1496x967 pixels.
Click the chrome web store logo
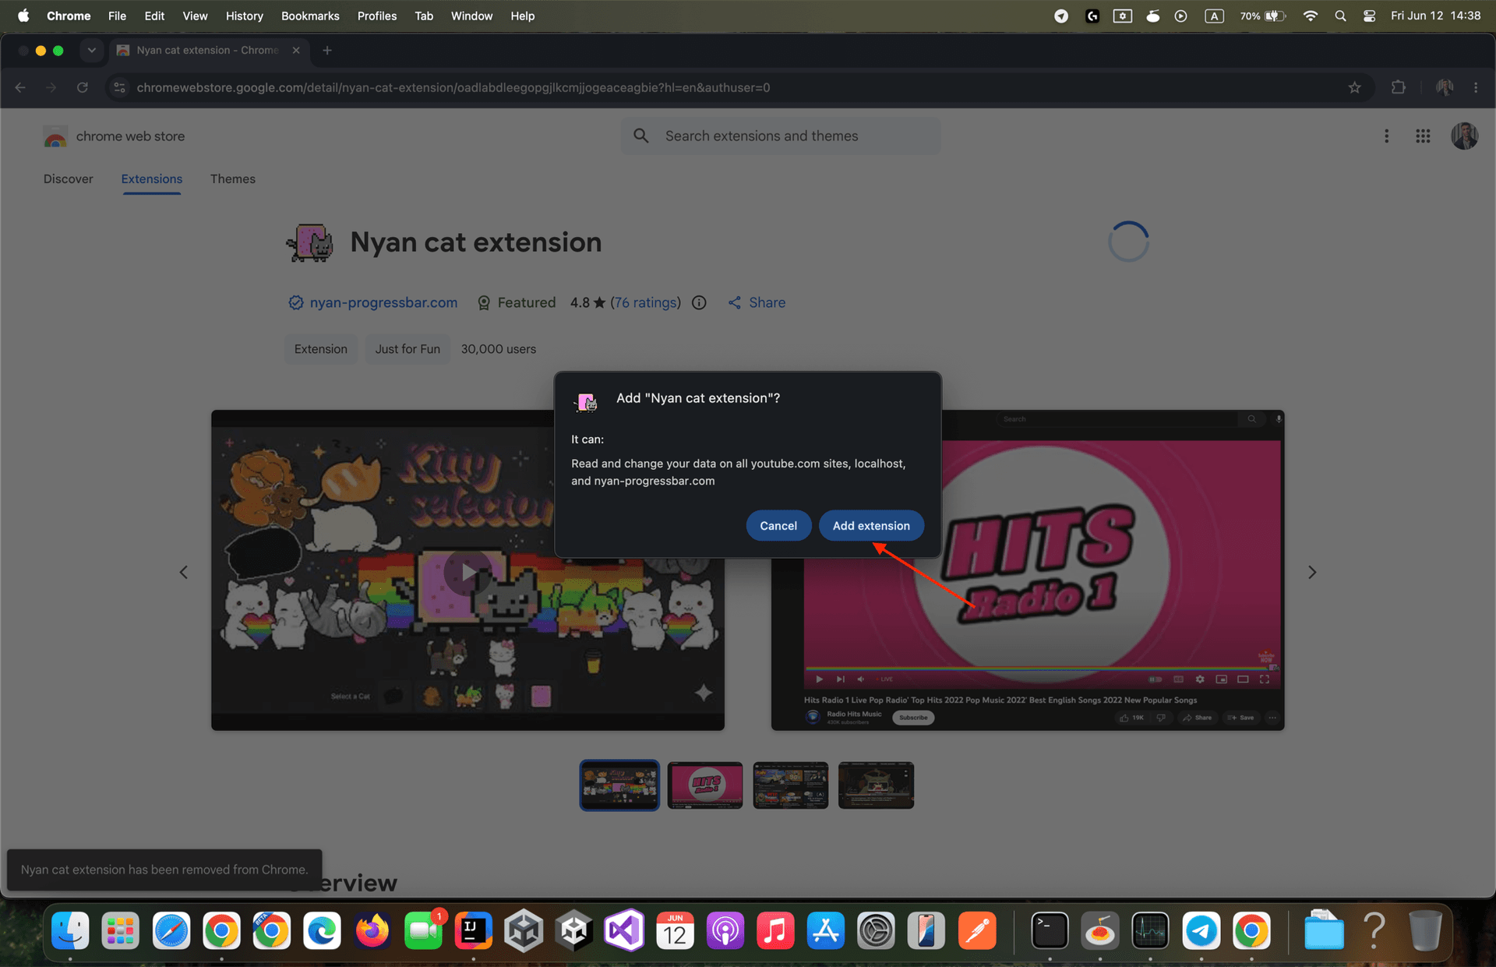click(x=114, y=136)
